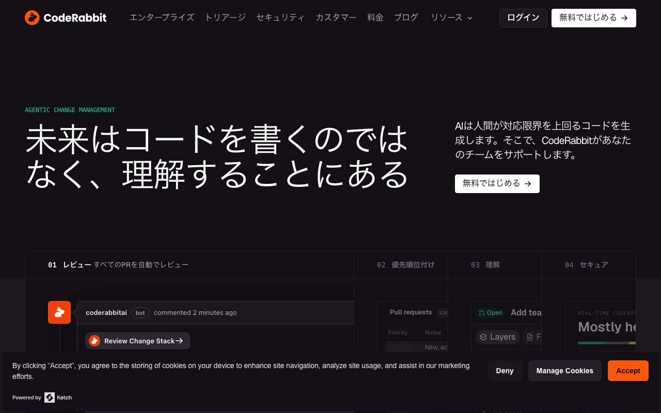
Task: Open the エンタープライズ nav link
Action: (x=162, y=18)
